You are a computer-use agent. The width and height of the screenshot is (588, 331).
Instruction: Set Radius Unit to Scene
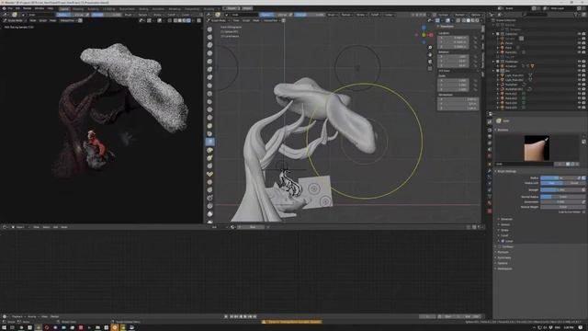coord(574,183)
